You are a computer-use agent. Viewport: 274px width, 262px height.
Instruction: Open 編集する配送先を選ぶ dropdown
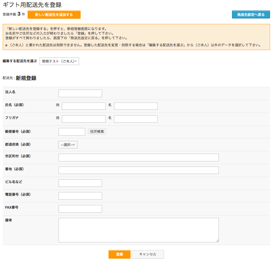coord(59,61)
